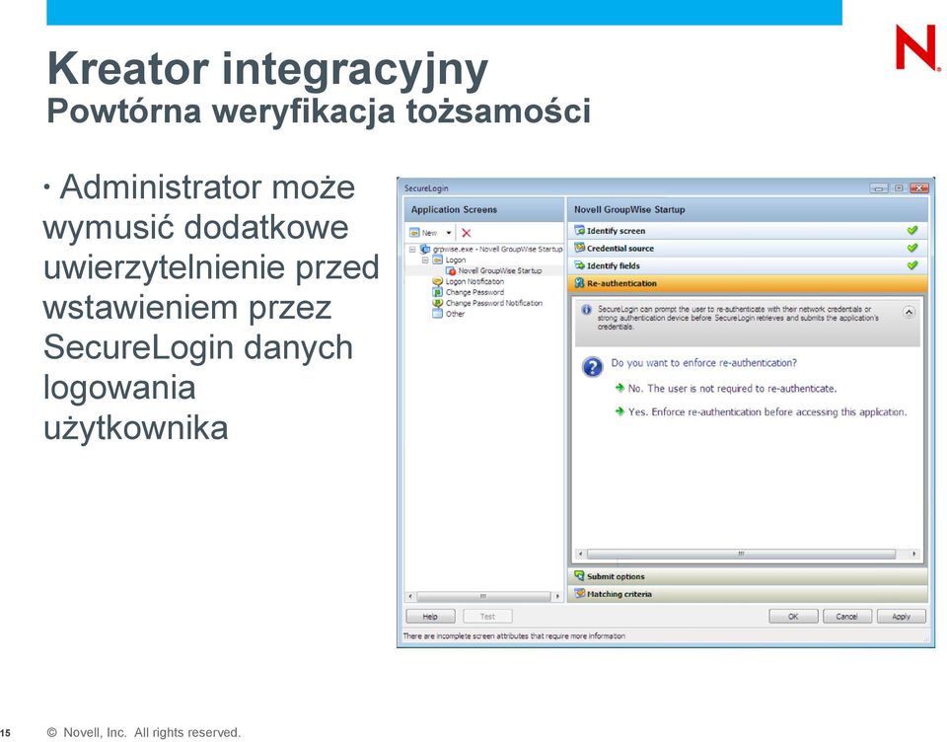Click the Change Password Notification icon
Screen dimensions: 947x742
pyautogui.click(x=438, y=303)
